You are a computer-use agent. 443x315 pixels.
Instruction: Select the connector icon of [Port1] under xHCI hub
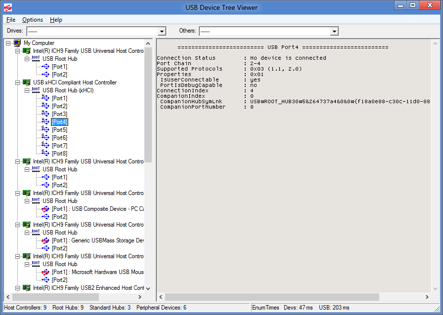(x=44, y=98)
